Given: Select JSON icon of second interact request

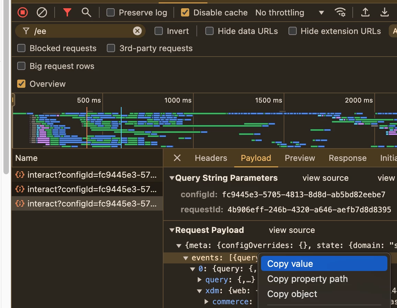Looking at the screenshot, I should (x=20, y=189).
